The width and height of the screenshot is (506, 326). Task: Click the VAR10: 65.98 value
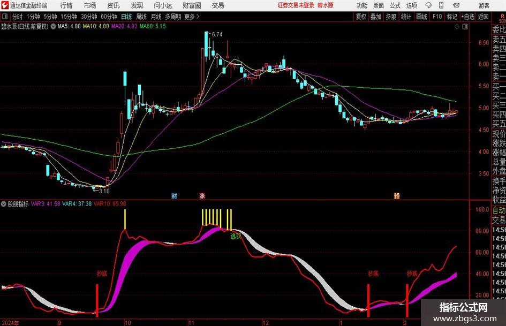click(110, 203)
